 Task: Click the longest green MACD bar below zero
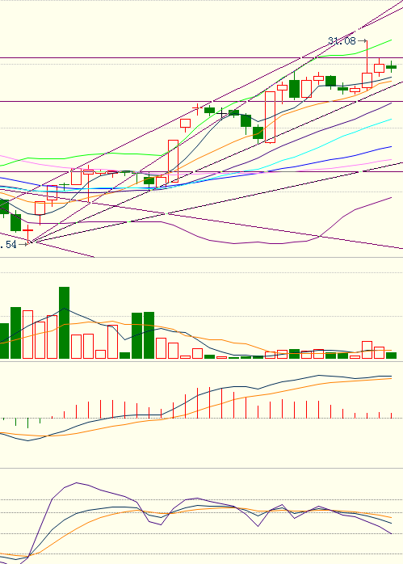pyautogui.click(x=27, y=423)
